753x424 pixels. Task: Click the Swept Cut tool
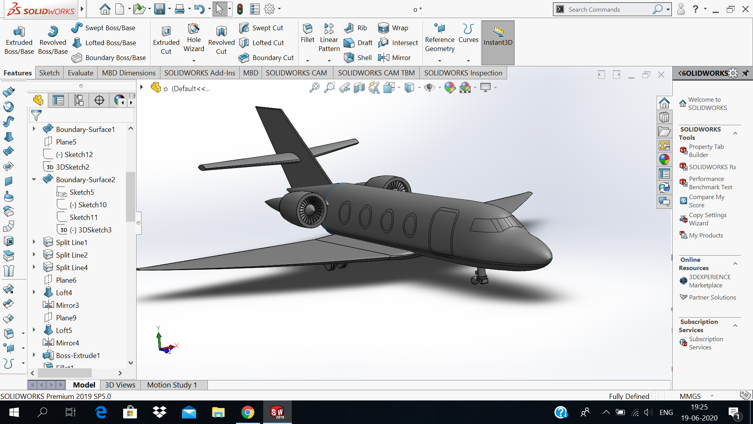click(261, 28)
